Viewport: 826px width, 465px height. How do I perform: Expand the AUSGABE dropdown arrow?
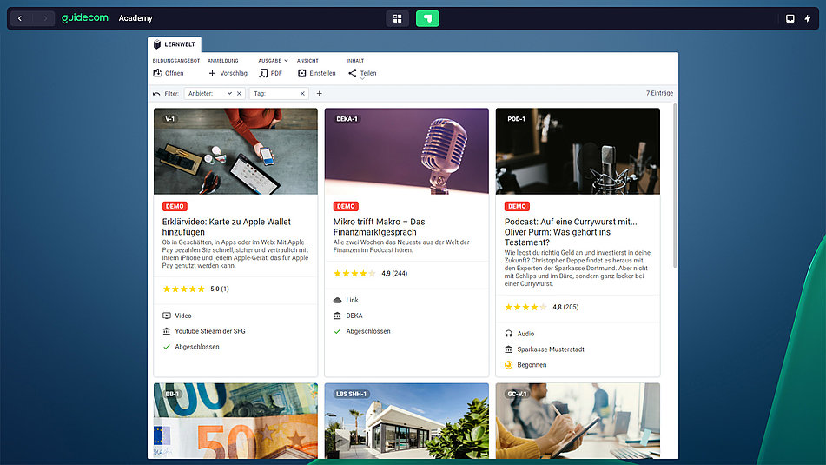pos(286,61)
